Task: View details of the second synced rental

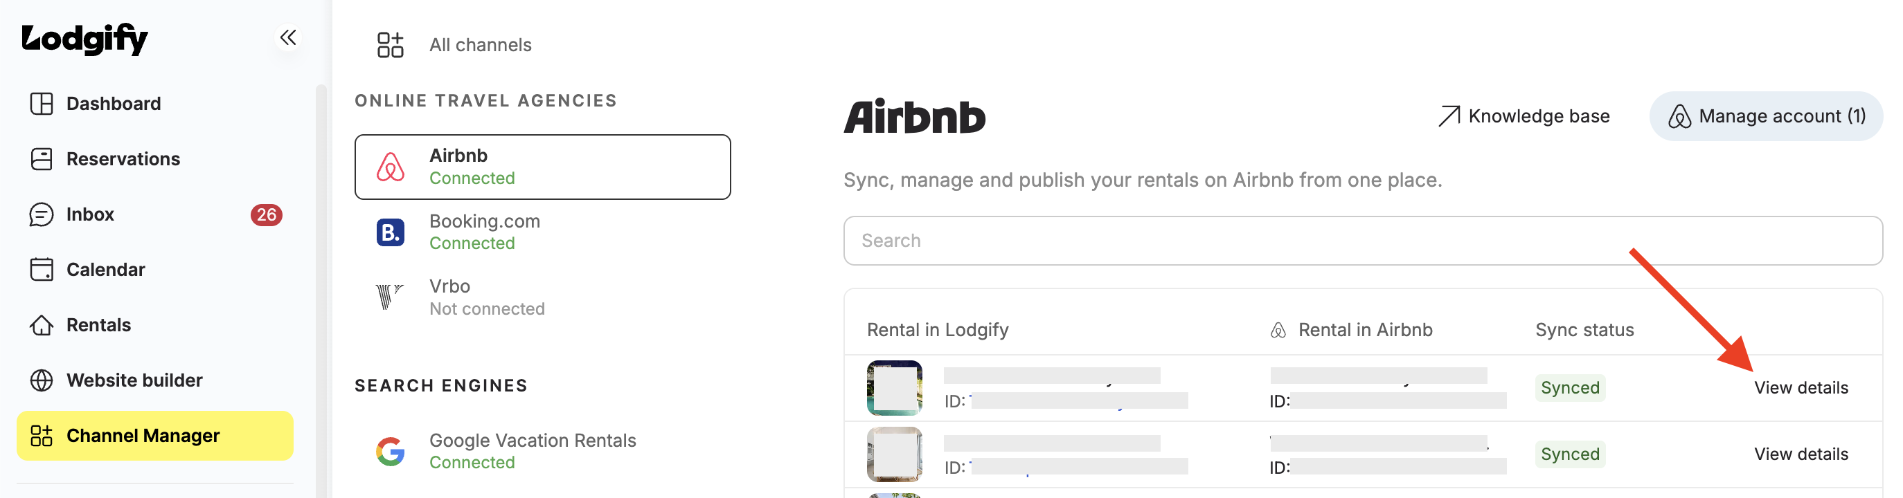Action: (1801, 454)
